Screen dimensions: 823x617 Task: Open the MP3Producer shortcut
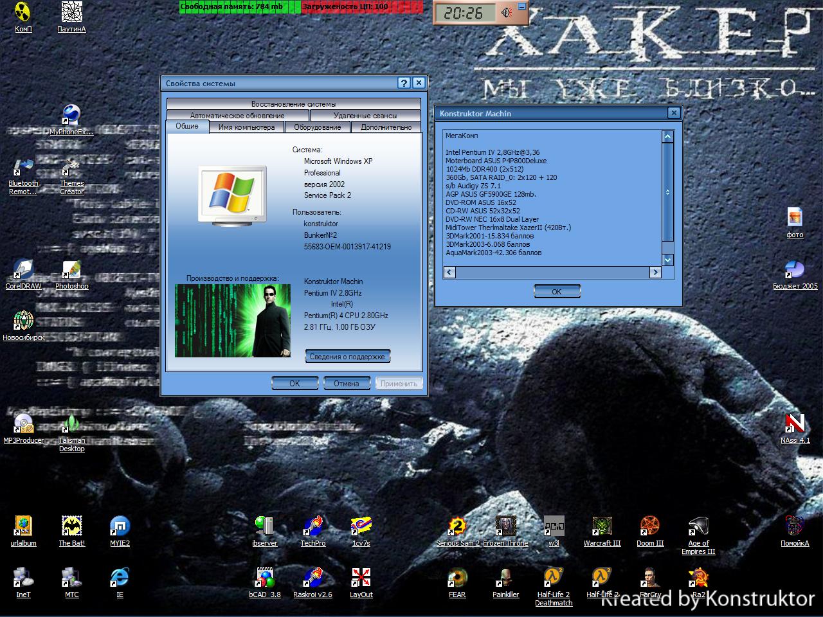coord(23,424)
